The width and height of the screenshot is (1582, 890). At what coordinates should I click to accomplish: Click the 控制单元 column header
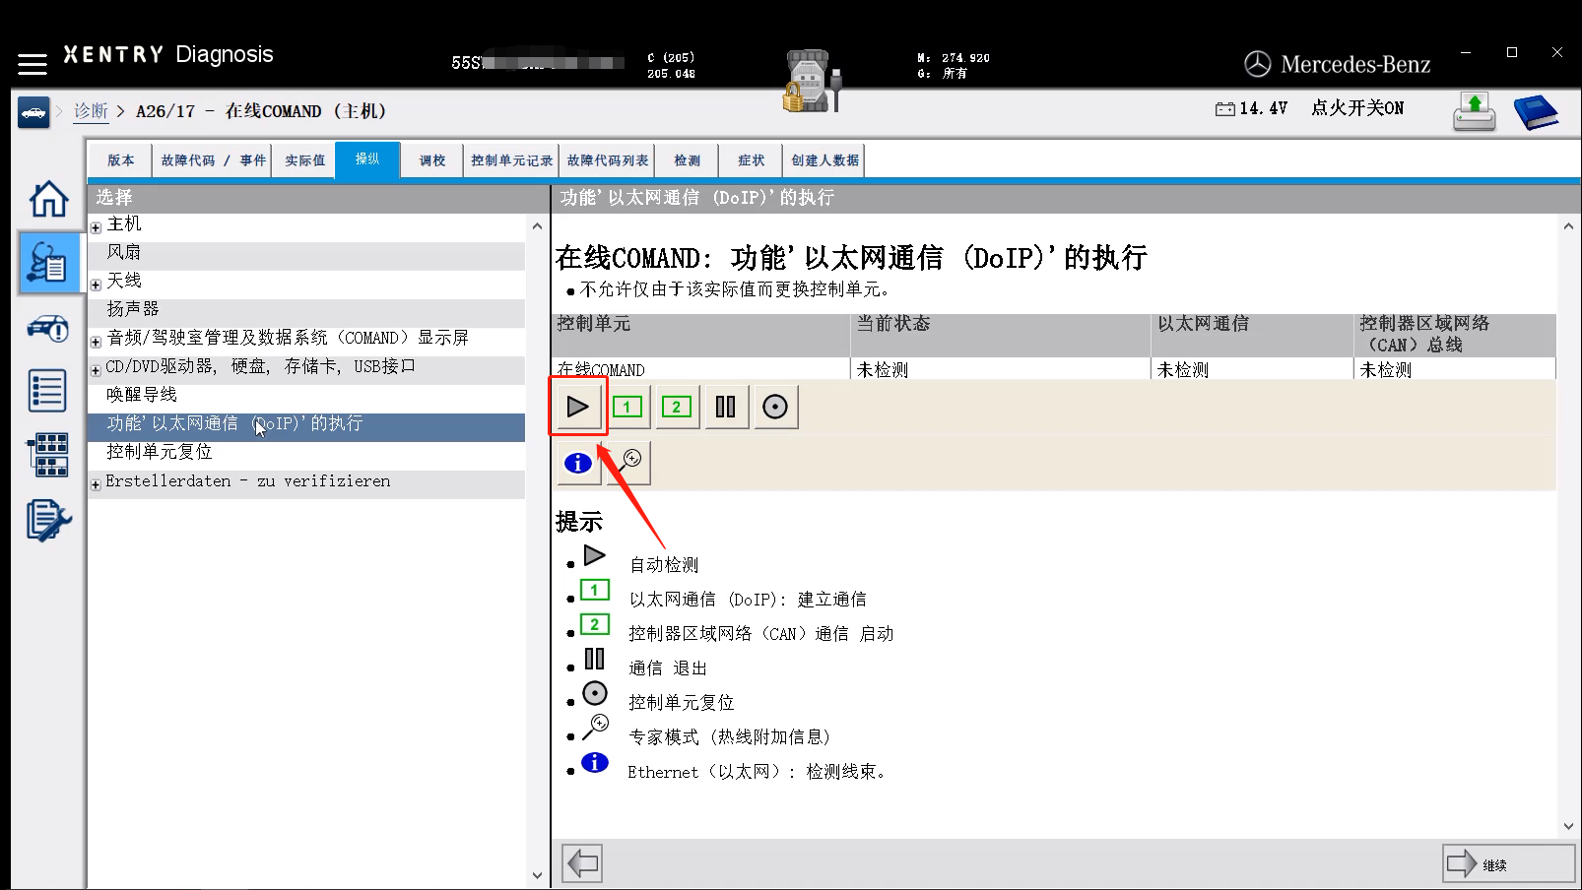click(x=701, y=335)
